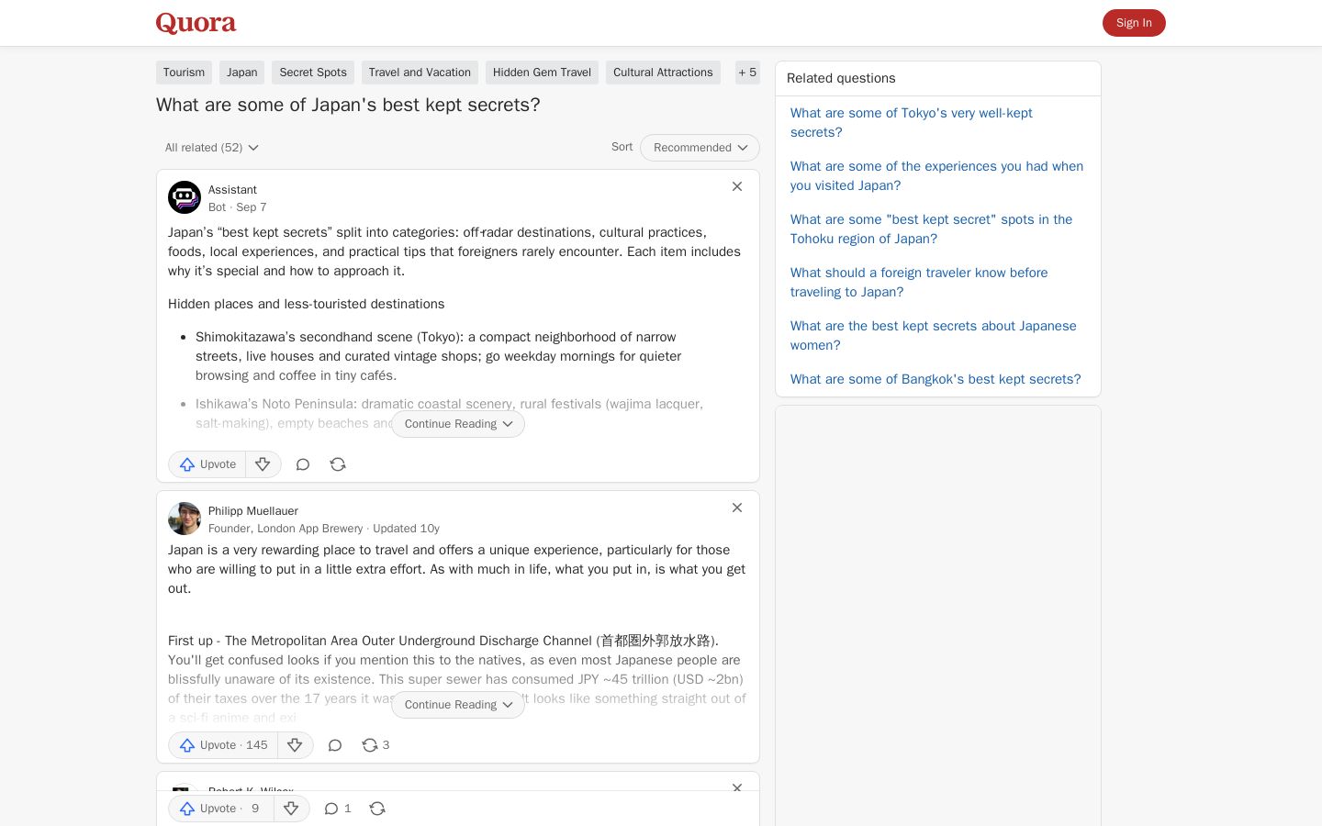
Task: Go to the Hidden Gem Travel topic
Action: click(542, 73)
